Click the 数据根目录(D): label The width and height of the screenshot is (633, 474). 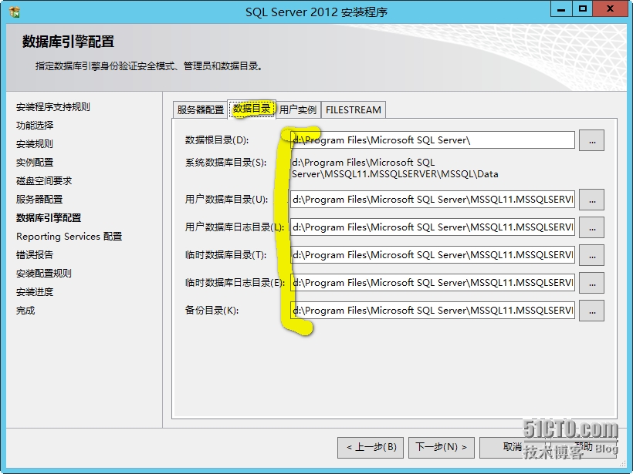217,140
